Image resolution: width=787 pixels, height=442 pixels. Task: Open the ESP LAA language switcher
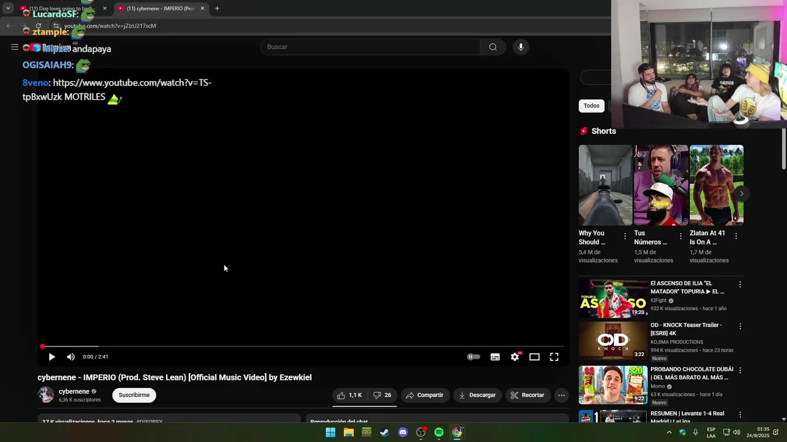[x=711, y=432]
